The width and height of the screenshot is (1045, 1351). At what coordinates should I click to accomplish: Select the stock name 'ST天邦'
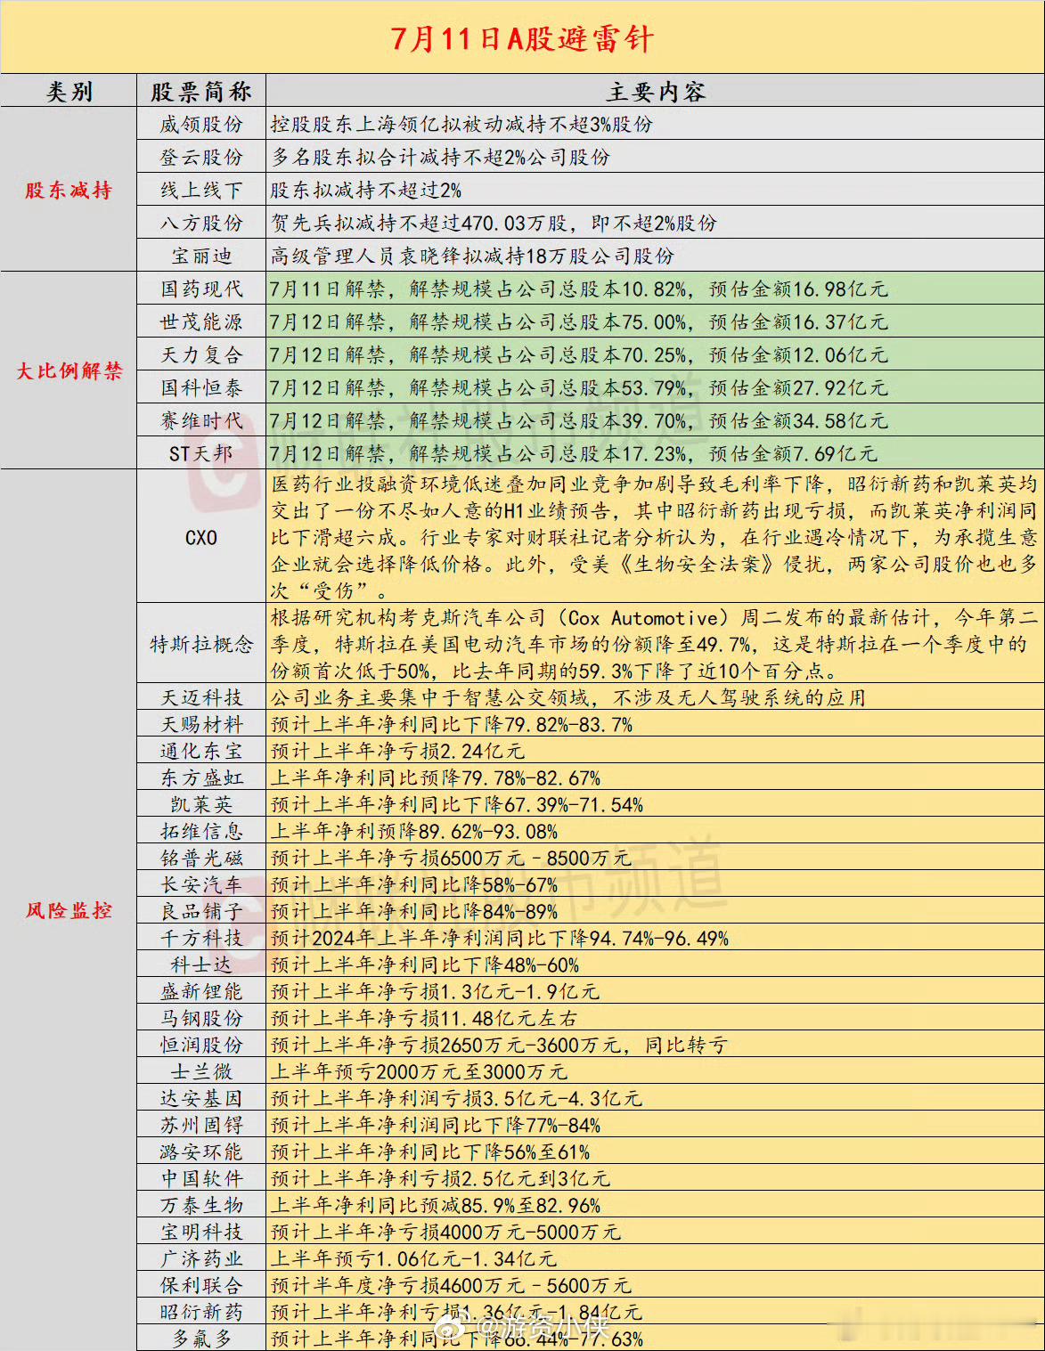(x=201, y=454)
